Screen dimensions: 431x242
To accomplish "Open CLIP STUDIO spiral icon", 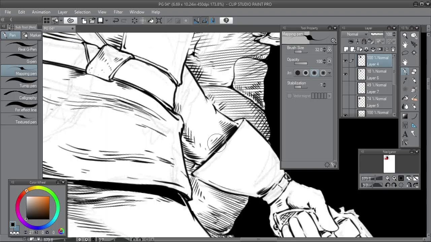I will [x=70, y=21].
